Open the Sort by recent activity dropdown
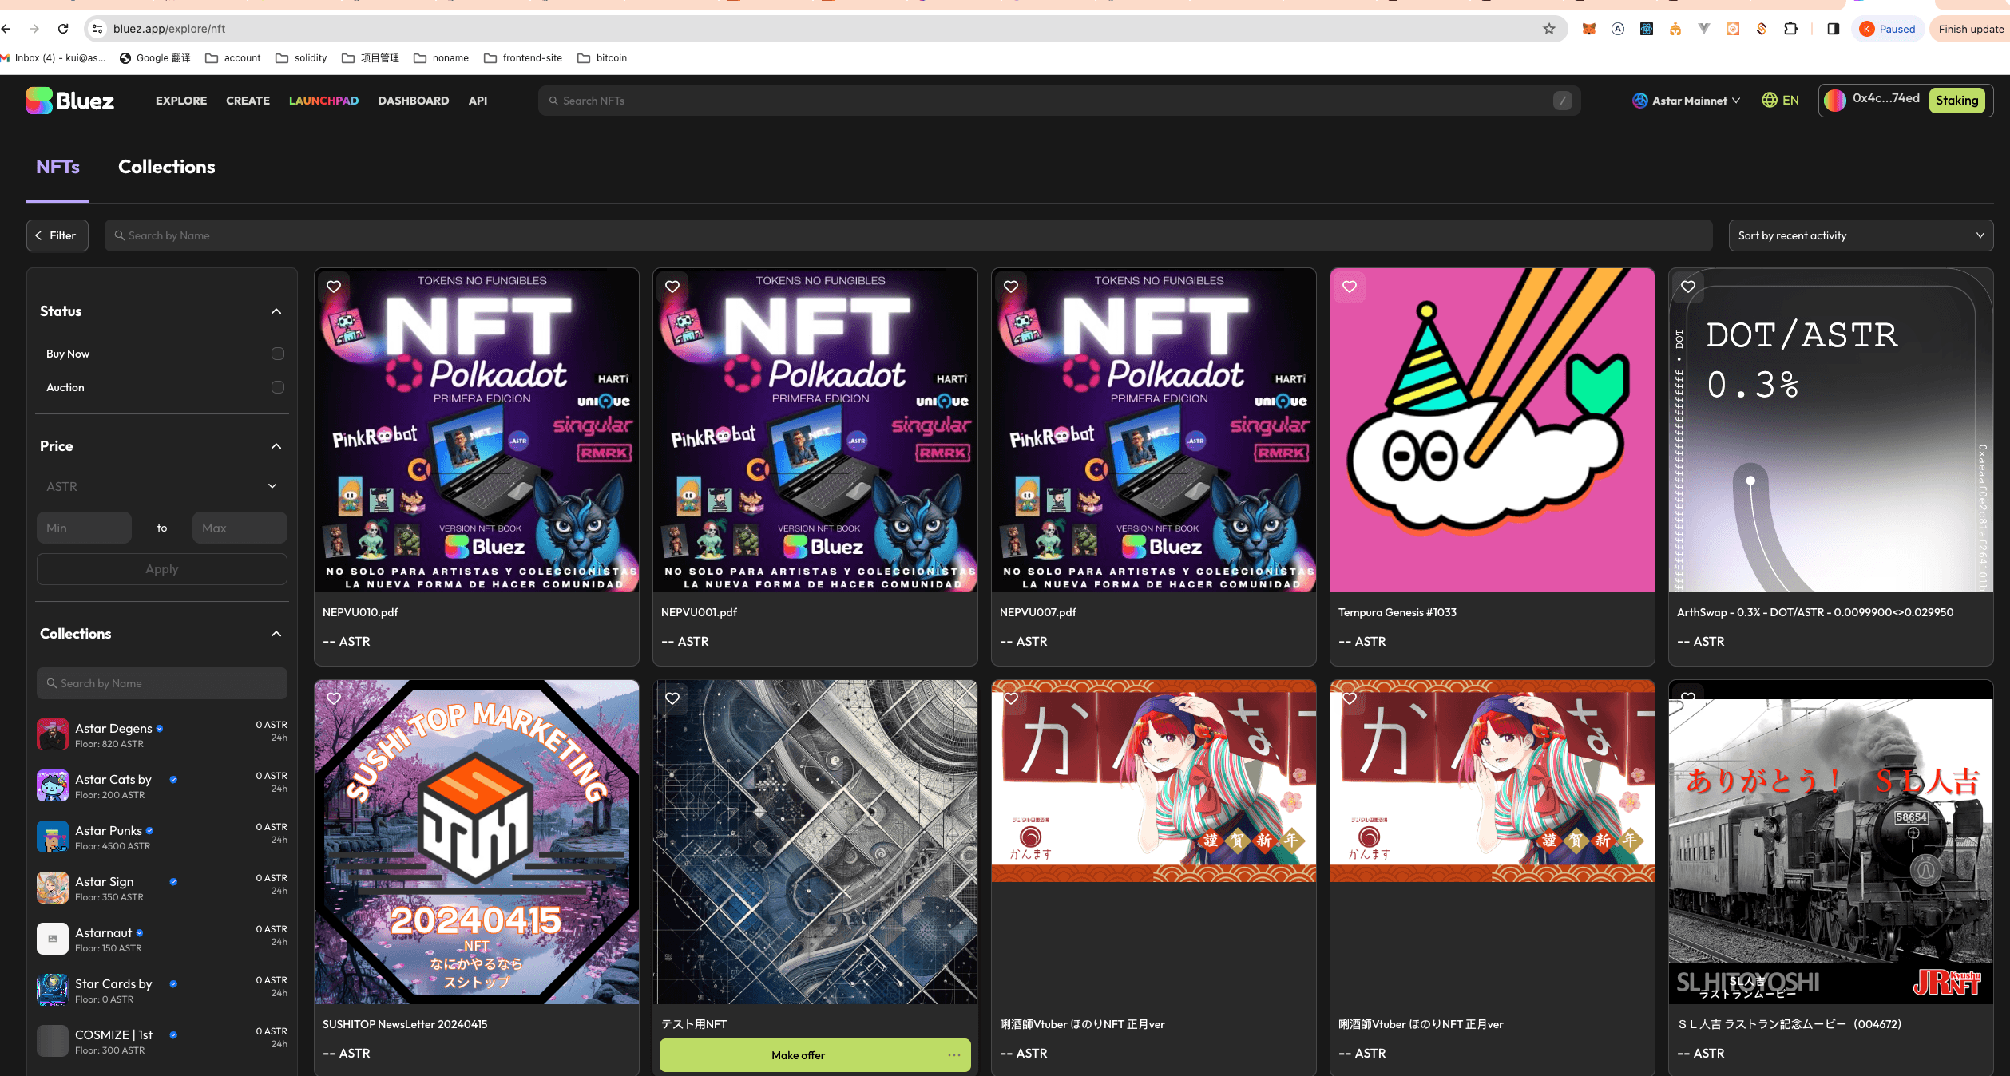The width and height of the screenshot is (2010, 1076). pos(1861,235)
